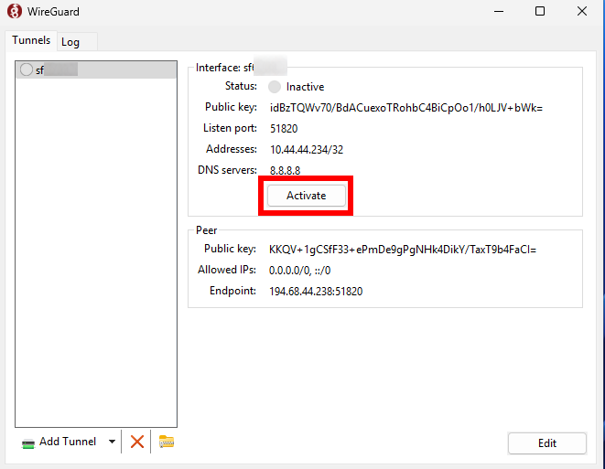Click the Activate tunnel button
This screenshot has height=469, width=605.
(306, 196)
